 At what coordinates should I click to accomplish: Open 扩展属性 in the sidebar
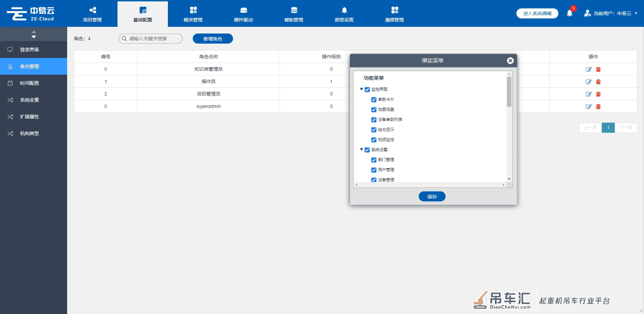click(34, 117)
